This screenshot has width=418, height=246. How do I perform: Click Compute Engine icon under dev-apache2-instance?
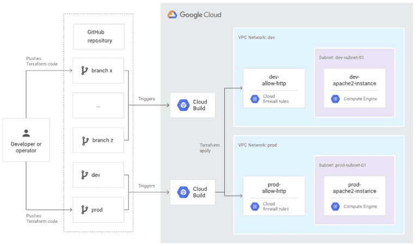335,99
